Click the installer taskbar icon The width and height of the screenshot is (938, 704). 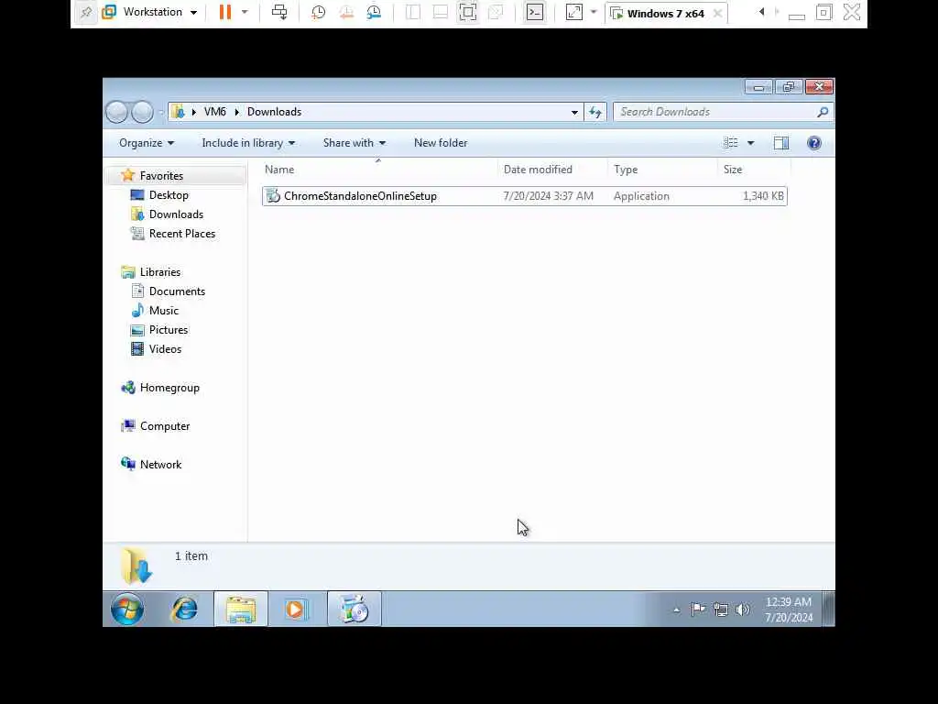354,610
